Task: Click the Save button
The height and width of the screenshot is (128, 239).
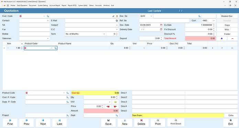Action: tap(108, 123)
